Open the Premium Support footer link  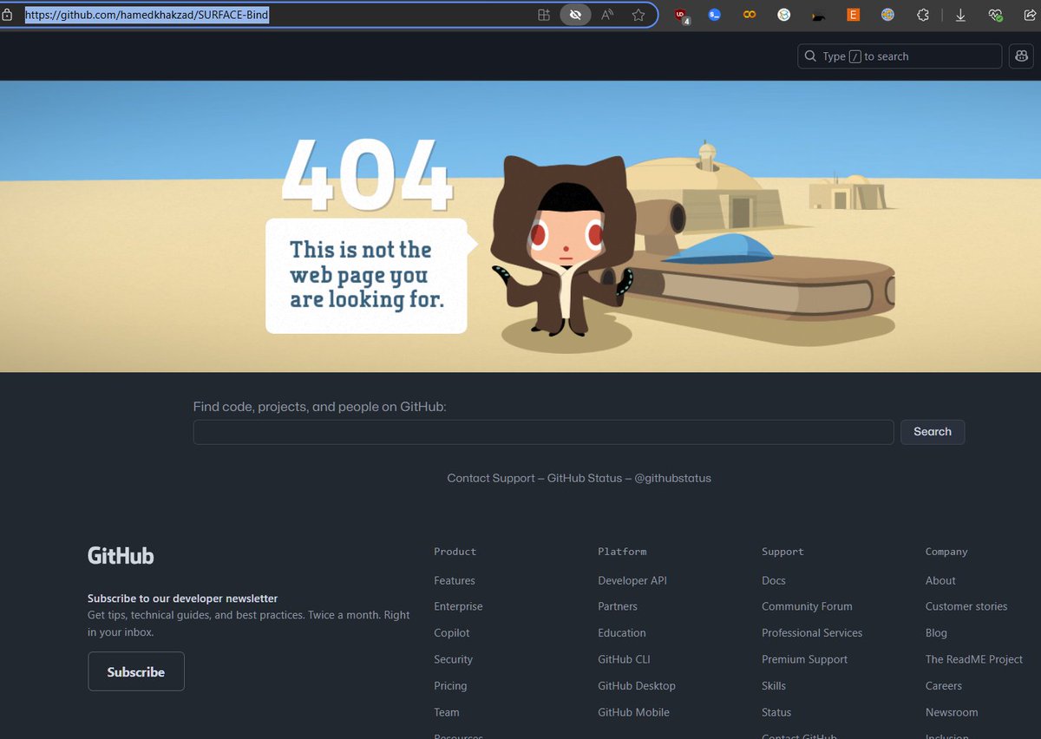(x=805, y=659)
